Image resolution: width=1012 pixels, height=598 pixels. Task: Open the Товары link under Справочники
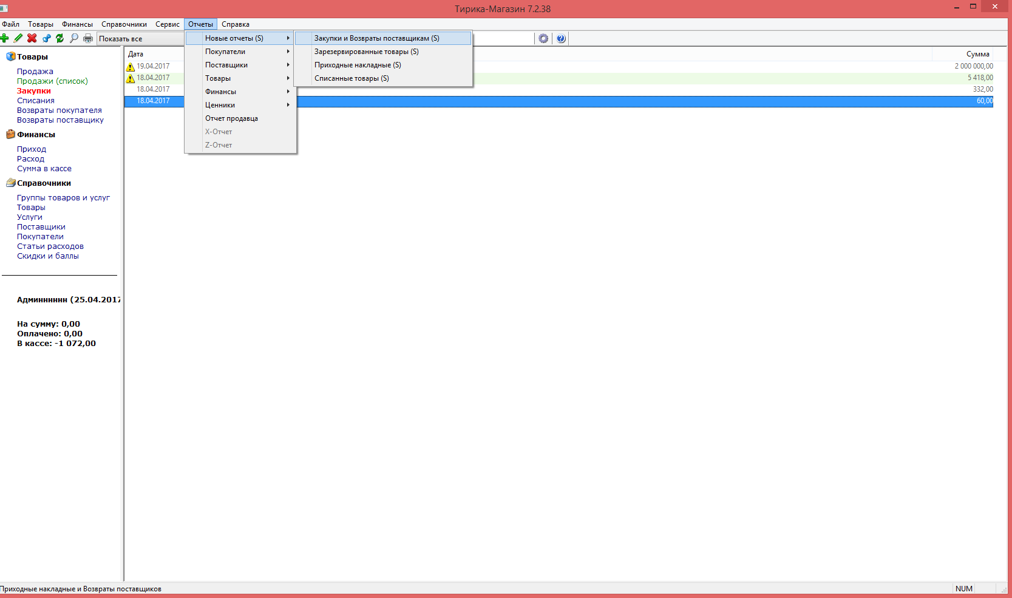pyautogui.click(x=31, y=208)
